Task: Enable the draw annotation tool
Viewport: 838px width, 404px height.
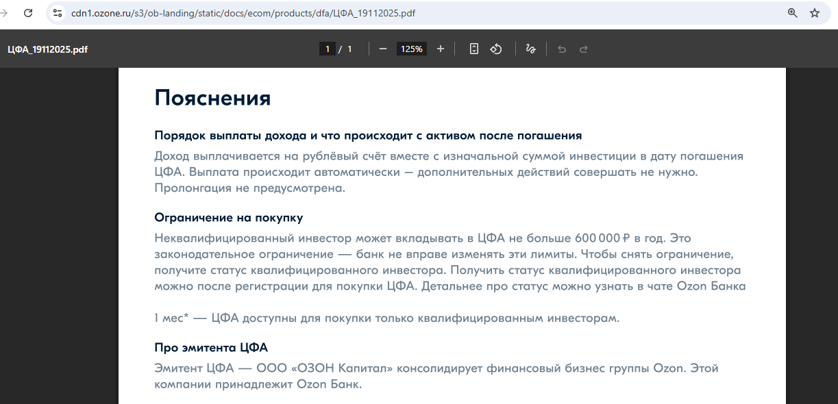Action: tap(530, 49)
